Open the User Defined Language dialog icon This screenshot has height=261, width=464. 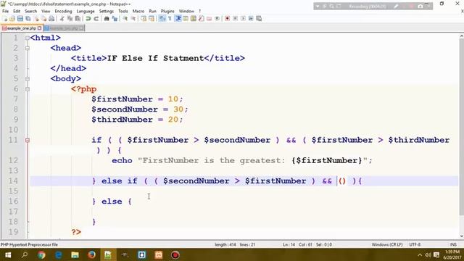pyautogui.click(x=186, y=19)
